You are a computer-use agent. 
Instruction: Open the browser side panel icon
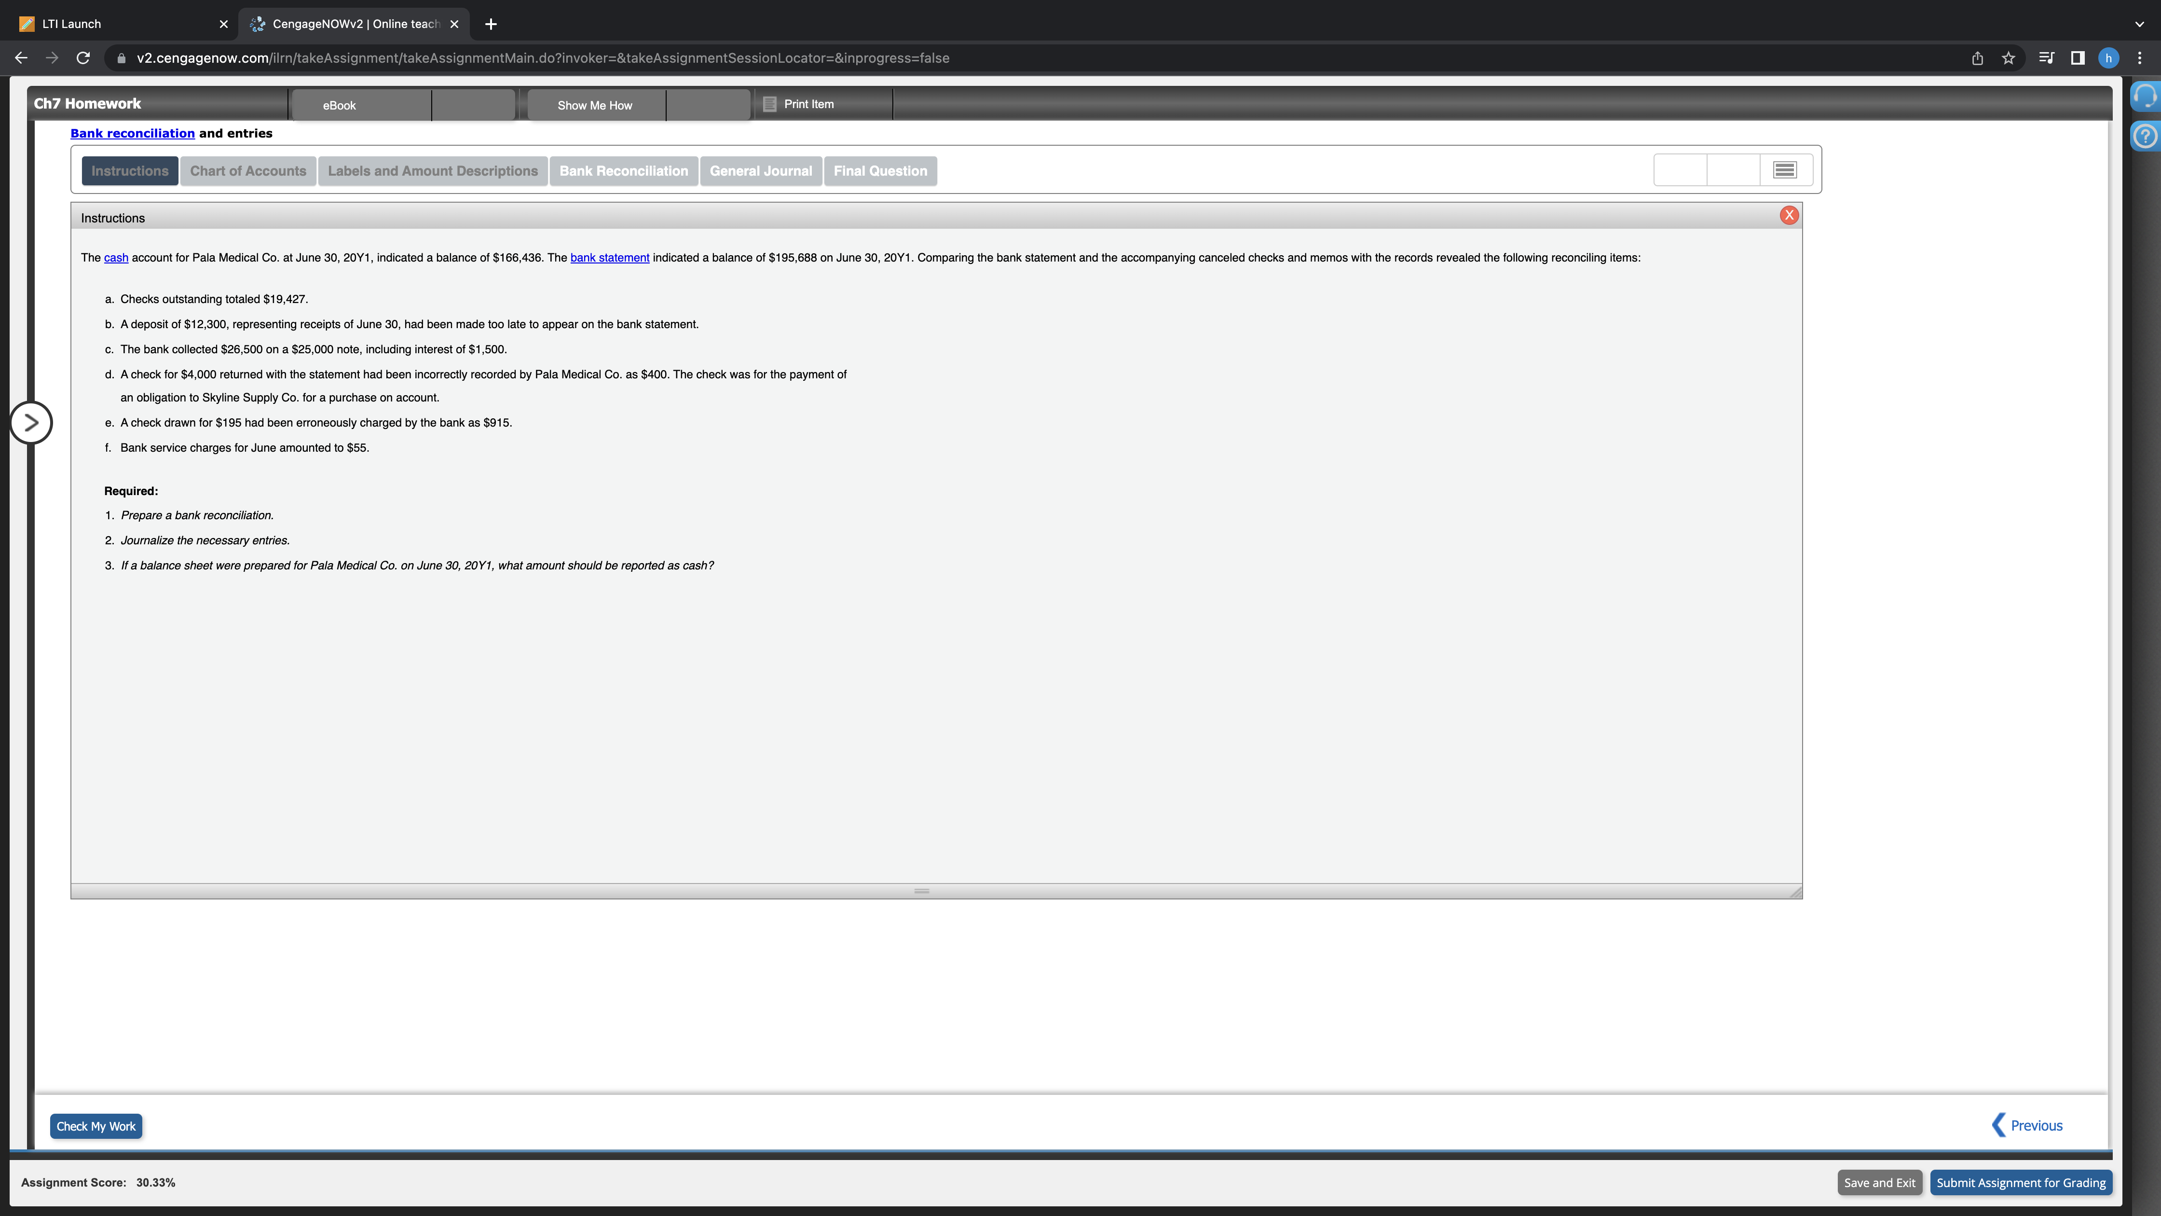tap(2076, 58)
